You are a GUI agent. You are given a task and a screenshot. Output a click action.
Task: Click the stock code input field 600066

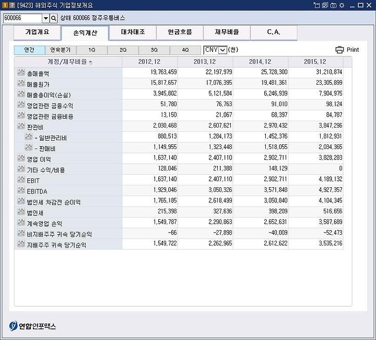(x=22, y=18)
